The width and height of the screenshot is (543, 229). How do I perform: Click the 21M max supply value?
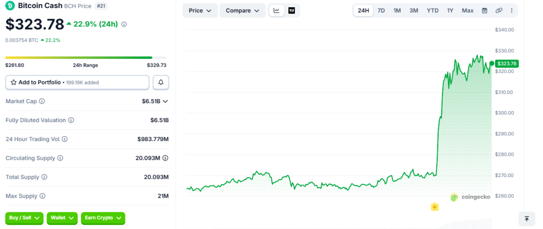click(x=163, y=196)
